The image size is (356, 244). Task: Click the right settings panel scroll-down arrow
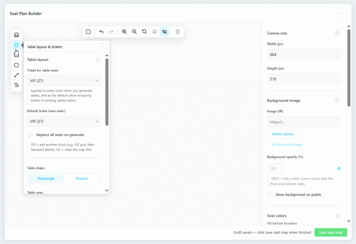coord(349,221)
